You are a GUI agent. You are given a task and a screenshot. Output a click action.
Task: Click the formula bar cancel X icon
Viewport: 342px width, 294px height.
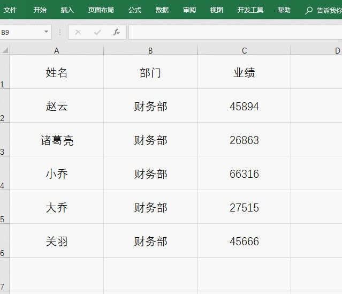78,32
